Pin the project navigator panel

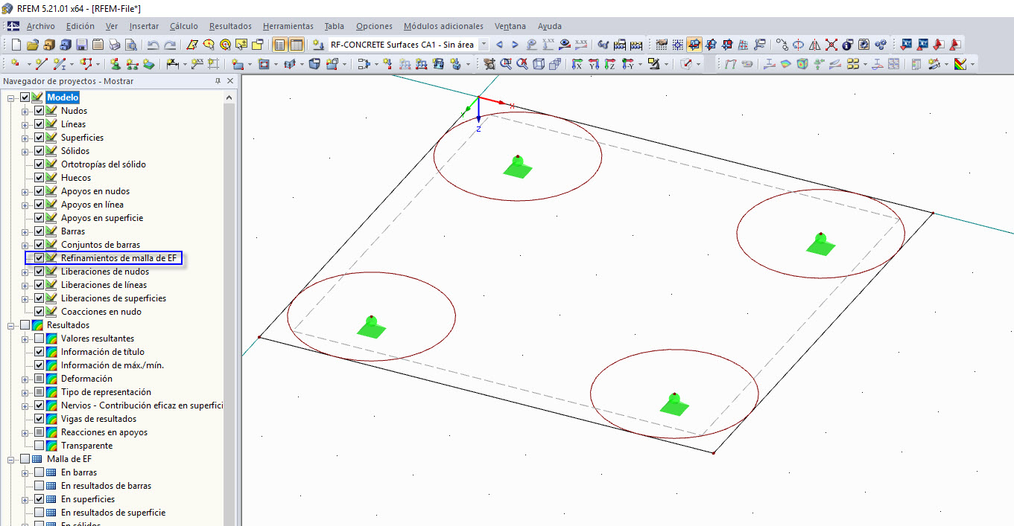pyautogui.click(x=218, y=80)
